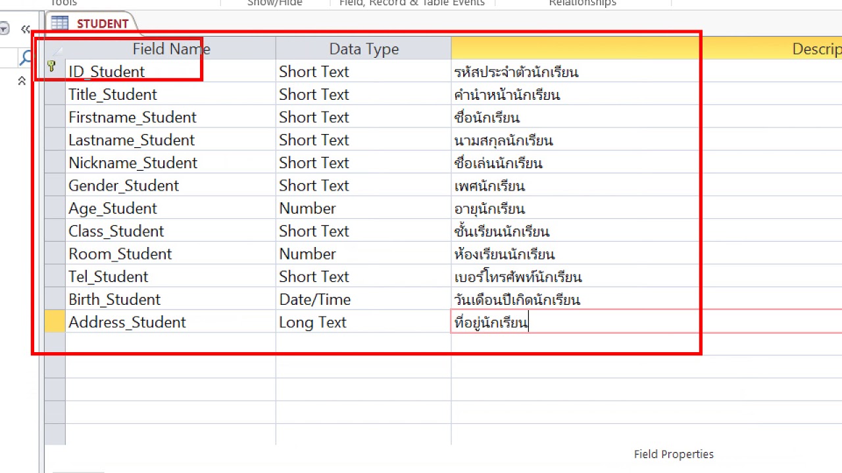Select the Tel_Student field name cell

pyautogui.click(x=171, y=277)
